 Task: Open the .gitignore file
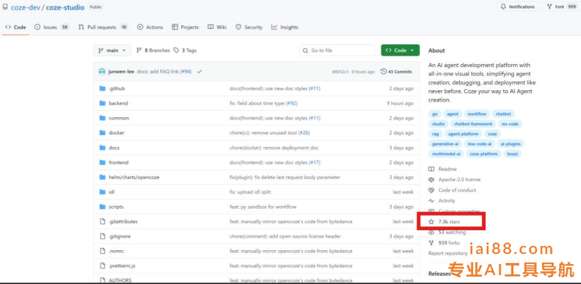click(119, 236)
